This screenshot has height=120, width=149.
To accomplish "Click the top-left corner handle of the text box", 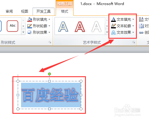I will coord(18,81).
